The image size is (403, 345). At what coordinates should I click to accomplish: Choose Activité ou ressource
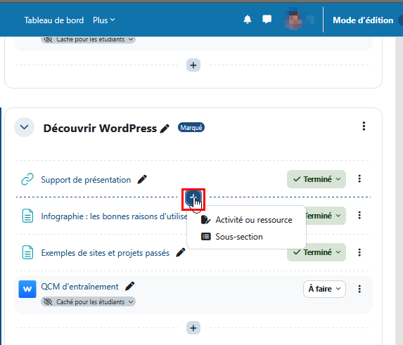click(x=246, y=220)
